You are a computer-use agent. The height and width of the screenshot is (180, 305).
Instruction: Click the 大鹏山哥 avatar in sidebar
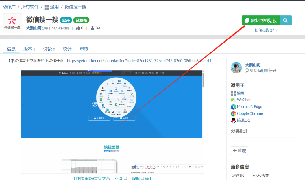point(236,67)
